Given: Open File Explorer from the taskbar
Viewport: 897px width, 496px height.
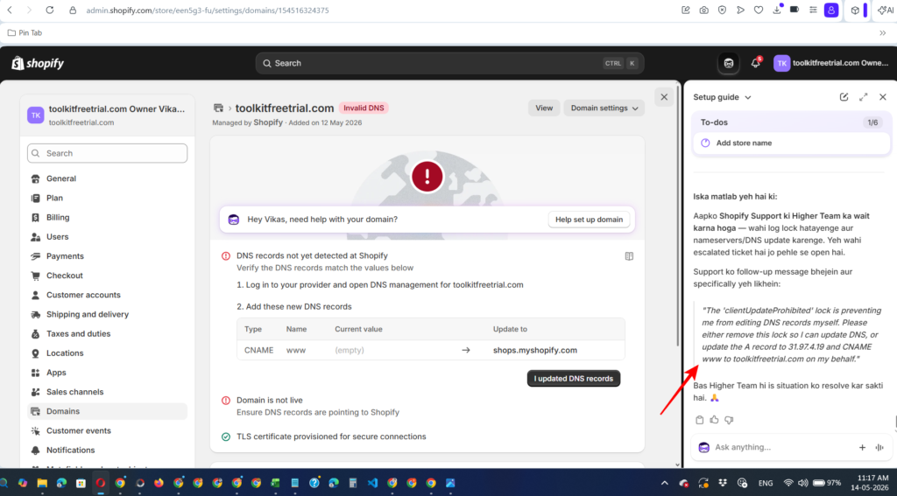Looking at the screenshot, I should 42,483.
